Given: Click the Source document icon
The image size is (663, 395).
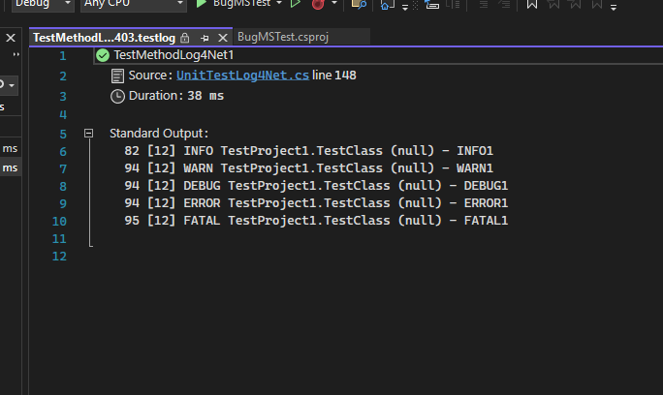Looking at the screenshot, I should [117, 76].
